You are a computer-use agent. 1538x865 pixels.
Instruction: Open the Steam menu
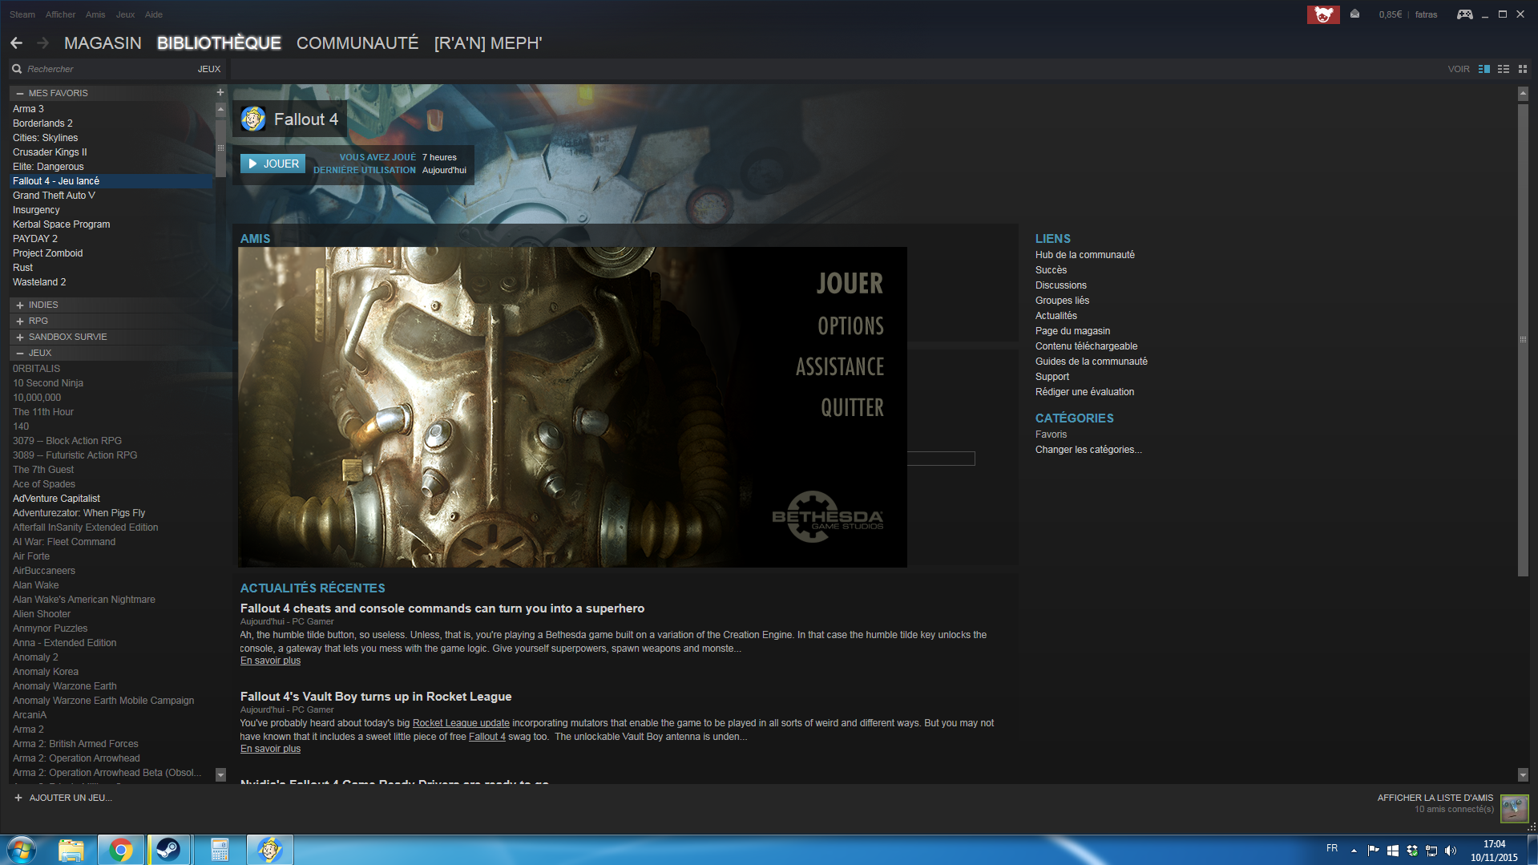click(x=22, y=14)
